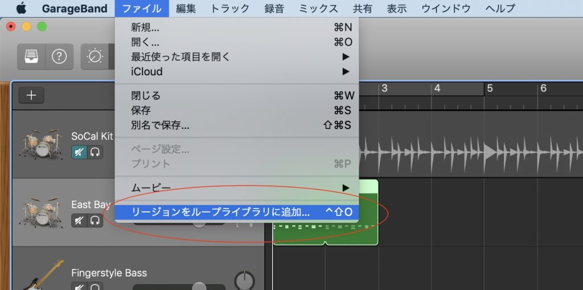Select East Bay drum kit icon

(x=41, y=212)
